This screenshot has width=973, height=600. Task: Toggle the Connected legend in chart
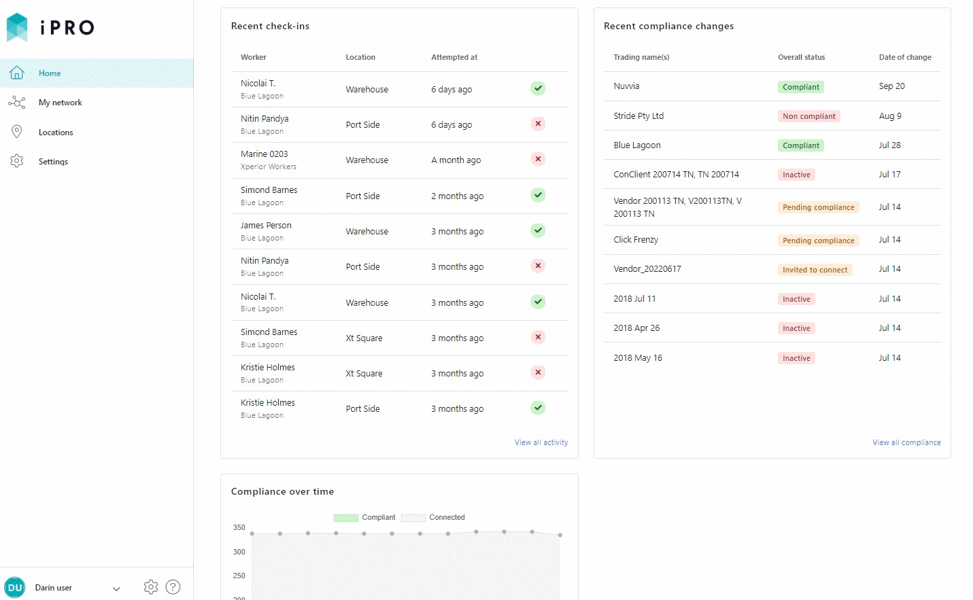[x=433, y=518]
